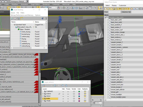Open the quick access toolbar arrow beside Workspace
Viewport: 143px width, 107px height.
pos(28,1)
